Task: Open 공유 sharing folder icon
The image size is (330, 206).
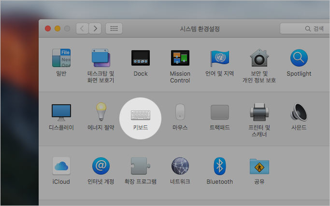Action: point(259,166)
